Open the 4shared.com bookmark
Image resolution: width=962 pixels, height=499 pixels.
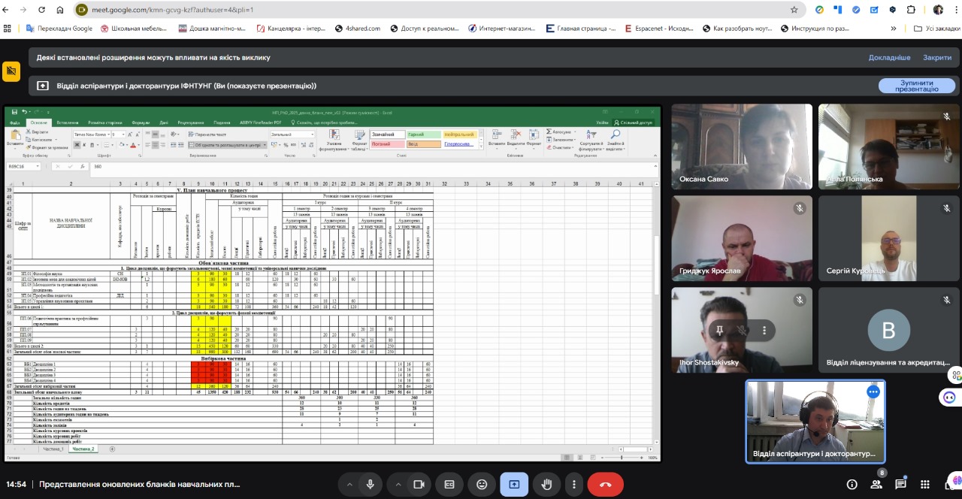(358, 29)
